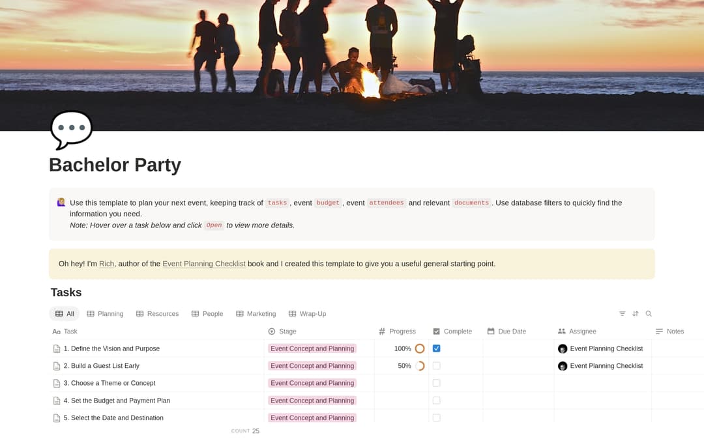The height and width of the screenshot is (439, 704).
Task: Click the 'documents' code tag in callout
Action: [x=471, y=203]
